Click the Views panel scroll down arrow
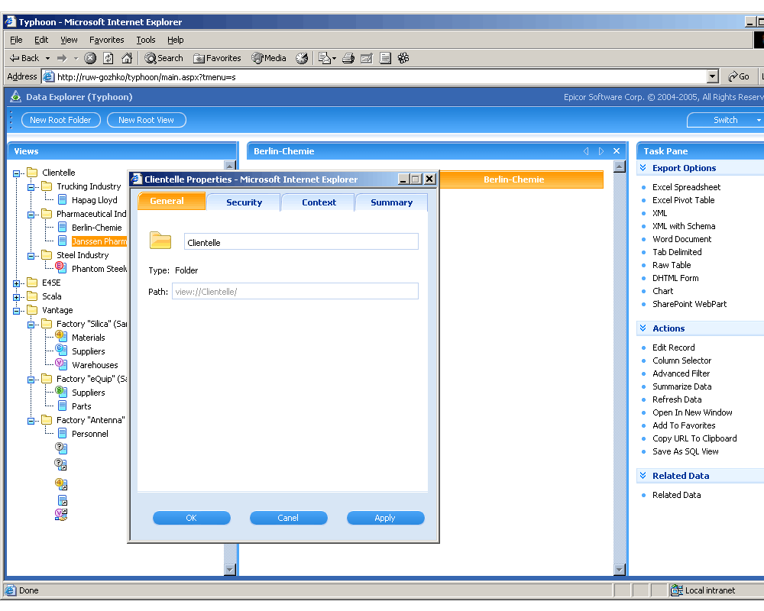Image resolution: width=764 pixels, height=611 pixels. (x=230, y=569)
